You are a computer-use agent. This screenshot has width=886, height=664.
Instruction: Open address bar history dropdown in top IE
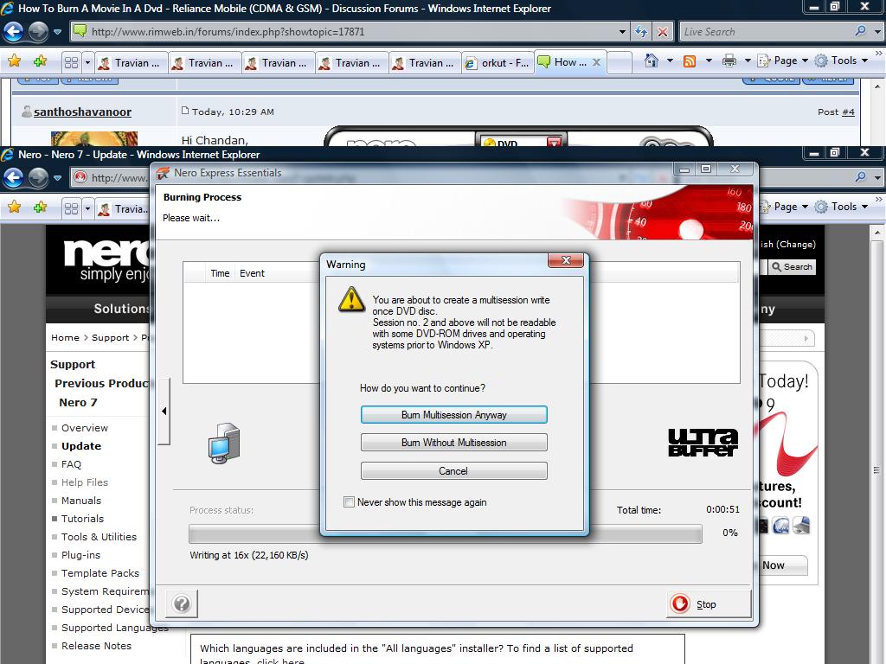(x=622, y=32)
